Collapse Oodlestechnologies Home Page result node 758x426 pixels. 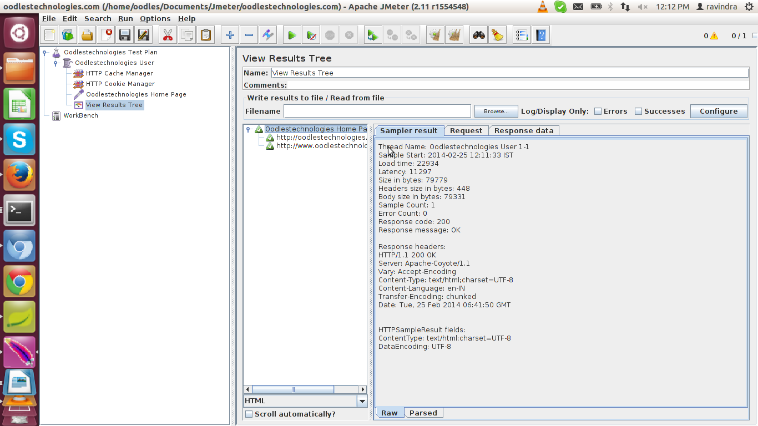(248, 129)
